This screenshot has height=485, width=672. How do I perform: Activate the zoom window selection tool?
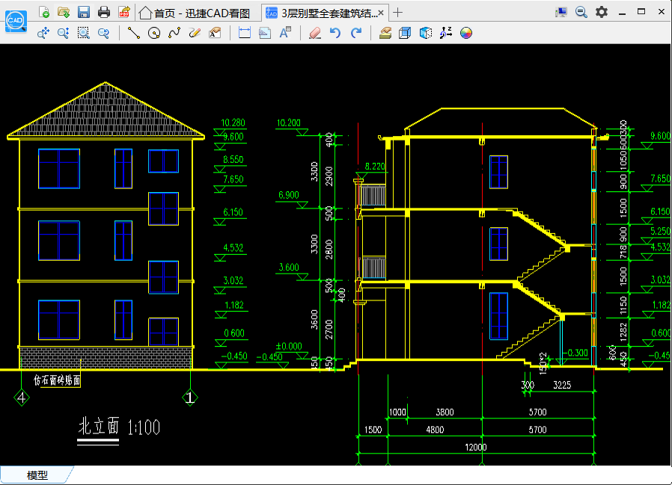83,33
